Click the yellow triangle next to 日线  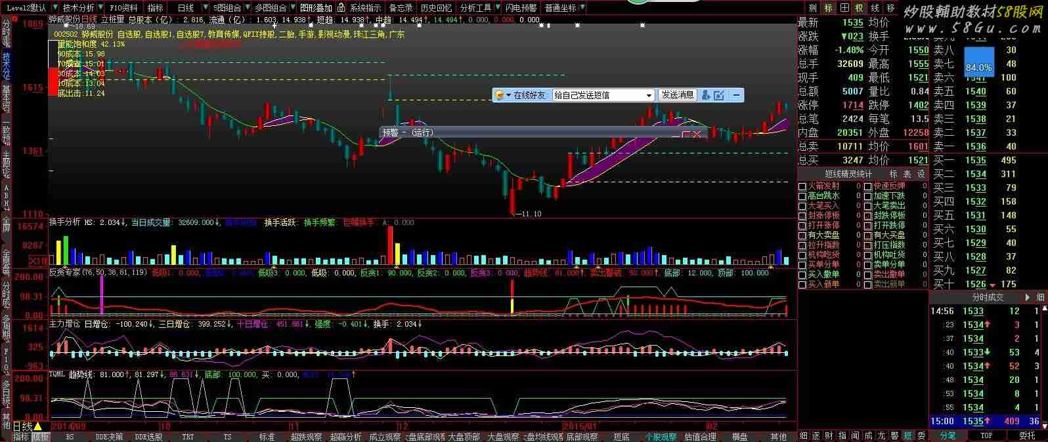(x=38, y=427)
